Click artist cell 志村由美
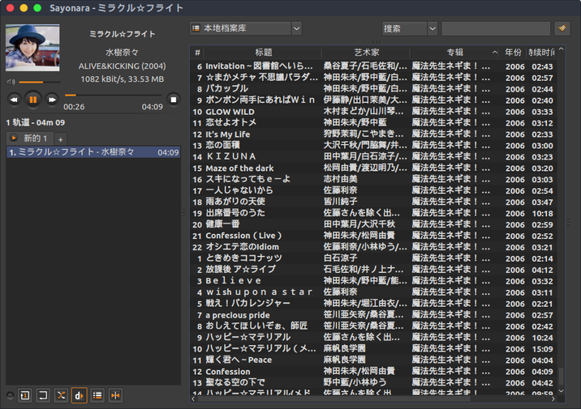This screenshot has width=581, height=409. tap(340, 179)
